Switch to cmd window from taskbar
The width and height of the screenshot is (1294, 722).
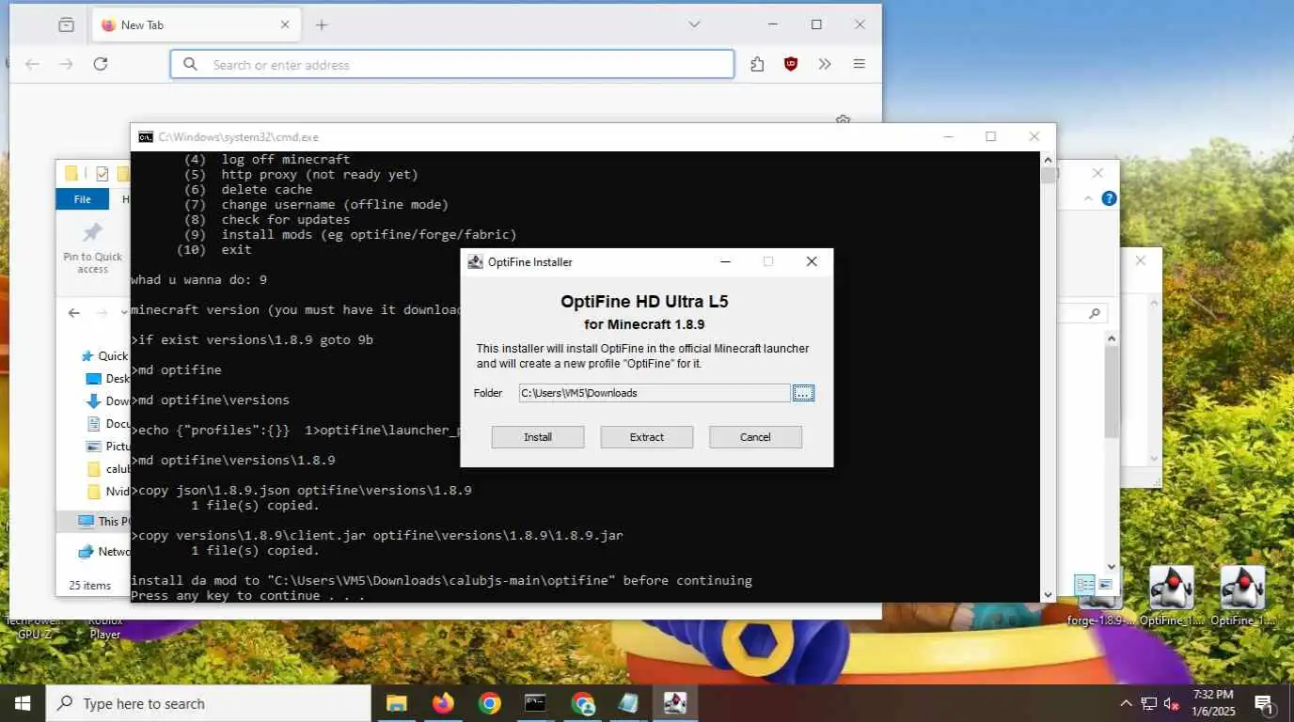click(x=535, y=703)
